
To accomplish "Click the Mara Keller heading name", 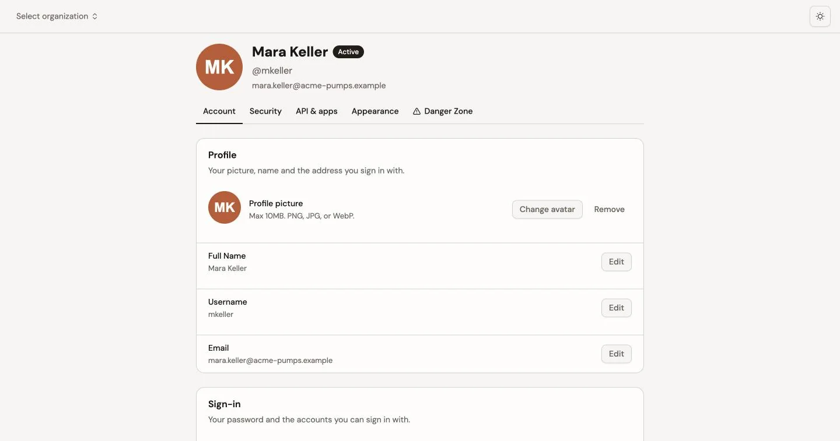I will coord(290,52).
